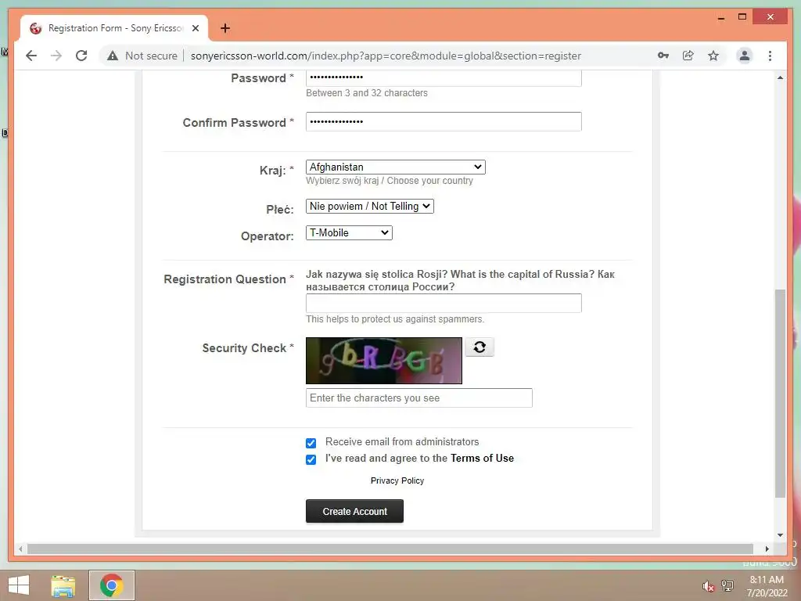
Task: Click the 'Registration Question' label
Action: pos(224,279)
